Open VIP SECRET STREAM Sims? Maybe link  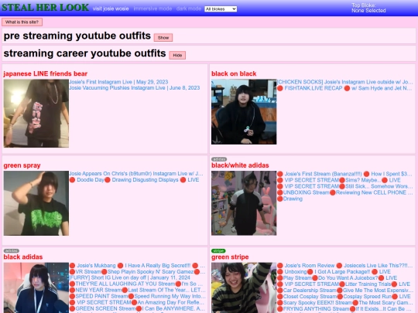coord(339,180)
